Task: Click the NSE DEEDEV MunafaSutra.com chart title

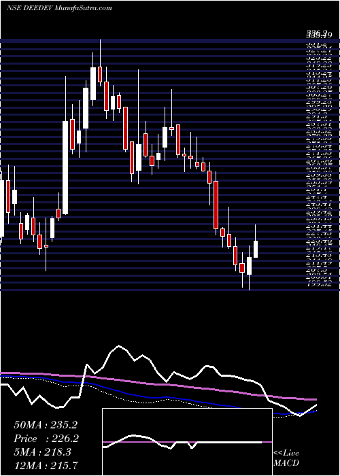Action: [x=59, y=7]
